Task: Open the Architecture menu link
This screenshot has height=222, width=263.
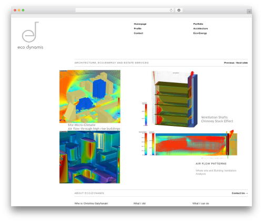Action: coord(200,28)
